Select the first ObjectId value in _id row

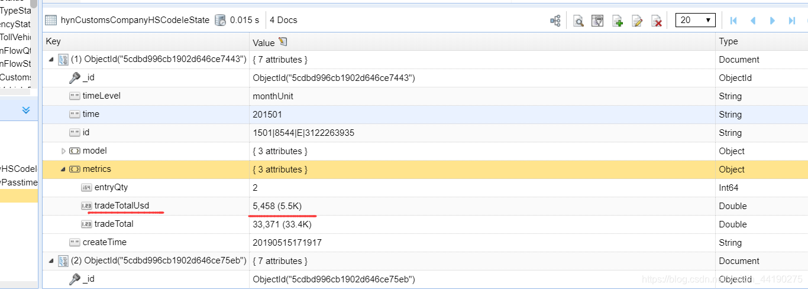tap(334, 78)
